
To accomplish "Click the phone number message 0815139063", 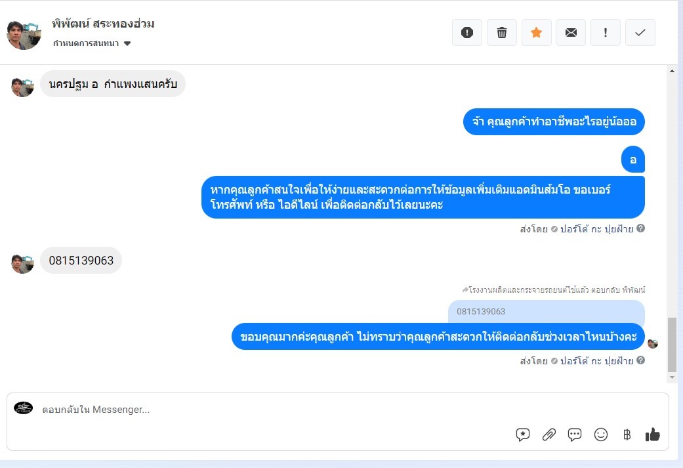I will pyautogui.click(x=81, y=261).
